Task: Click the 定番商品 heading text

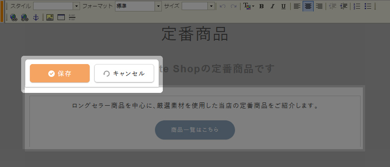Action: click(x=195, y=34)
